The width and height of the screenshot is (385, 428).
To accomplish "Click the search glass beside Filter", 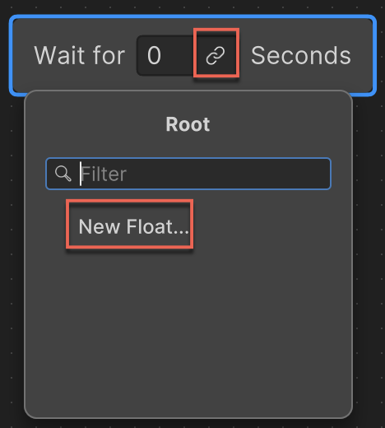I will coord(63,174).
